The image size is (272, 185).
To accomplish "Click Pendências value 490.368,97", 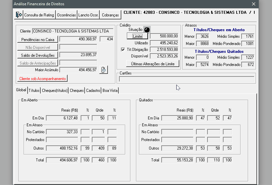I will pos(78,39).
